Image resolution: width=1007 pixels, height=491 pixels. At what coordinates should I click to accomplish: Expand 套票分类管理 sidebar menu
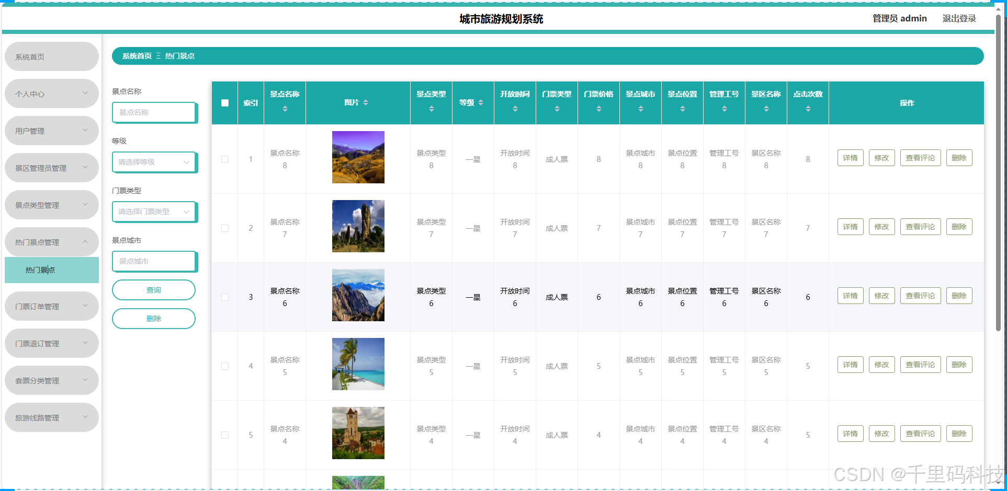click(52, 380)
